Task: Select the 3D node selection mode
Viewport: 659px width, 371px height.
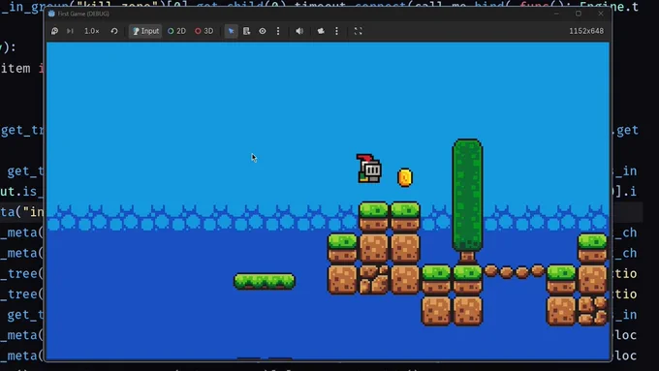Action: point(204,31)
